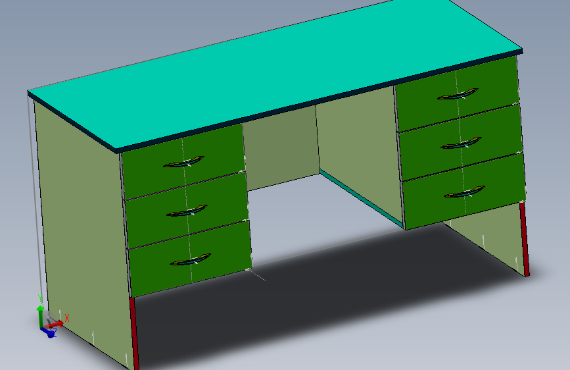The width and height of the screenshot is (570, 370).
Task: Pick the handle on the right pedestal bottom drawer
Action: [x=465, y=192]
